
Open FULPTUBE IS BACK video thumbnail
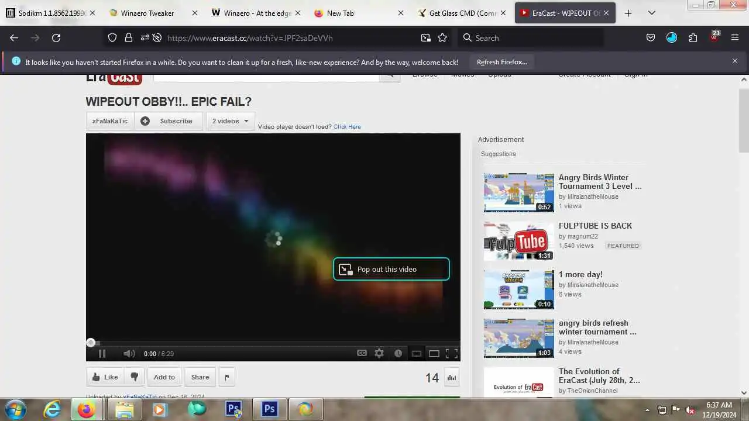[x=518, y=241]
